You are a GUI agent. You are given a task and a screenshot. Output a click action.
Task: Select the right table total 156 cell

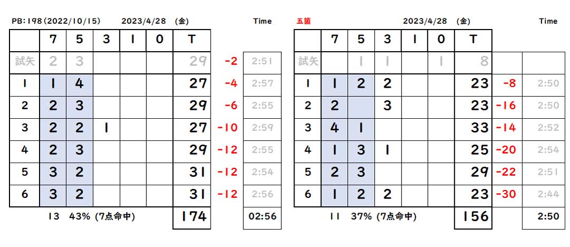(x=473, y=217)
